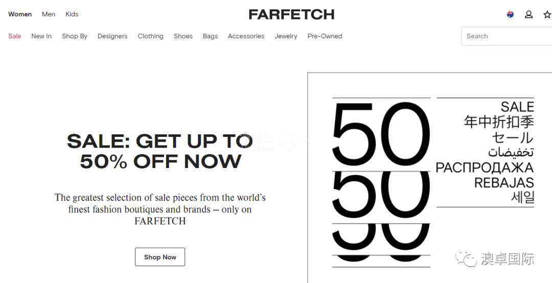Go to the Accessories category

[246, 36]
